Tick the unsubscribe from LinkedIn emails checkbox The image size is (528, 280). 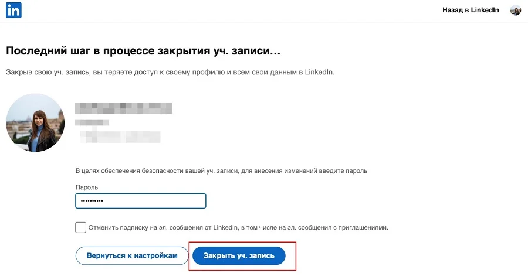[x=80, y=227]
